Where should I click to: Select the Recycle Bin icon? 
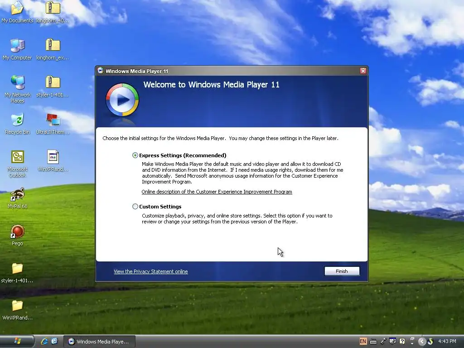[x=17, y=124]
